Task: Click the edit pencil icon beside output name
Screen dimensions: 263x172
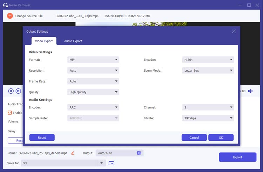Action: point(73,153)
